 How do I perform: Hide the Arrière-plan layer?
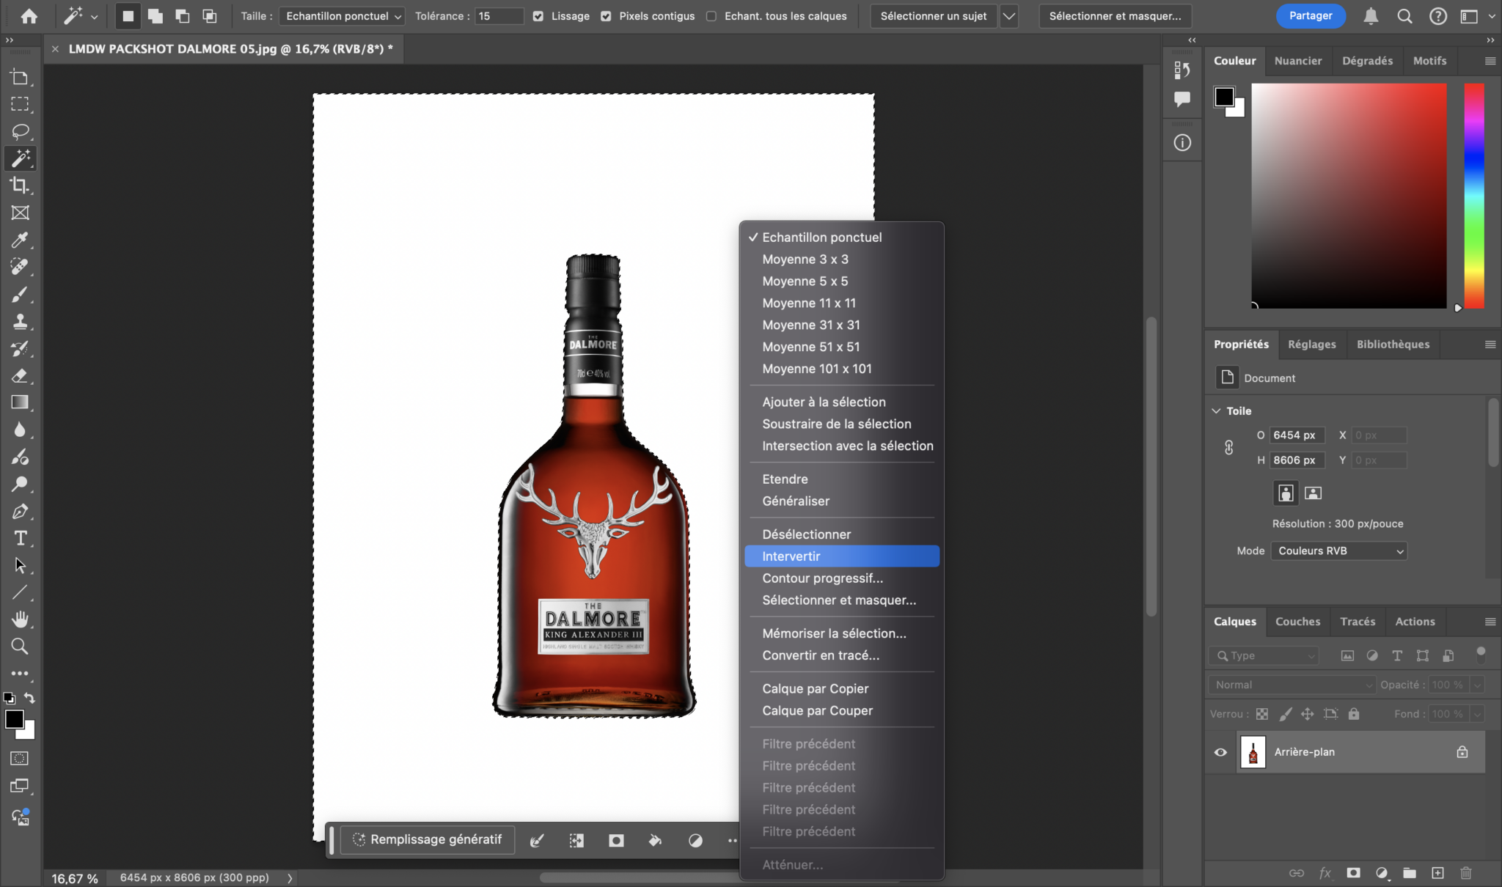1220,752
